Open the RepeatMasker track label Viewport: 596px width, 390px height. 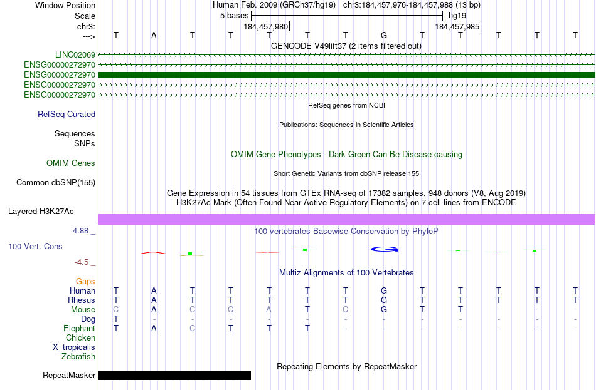[69, 375]
